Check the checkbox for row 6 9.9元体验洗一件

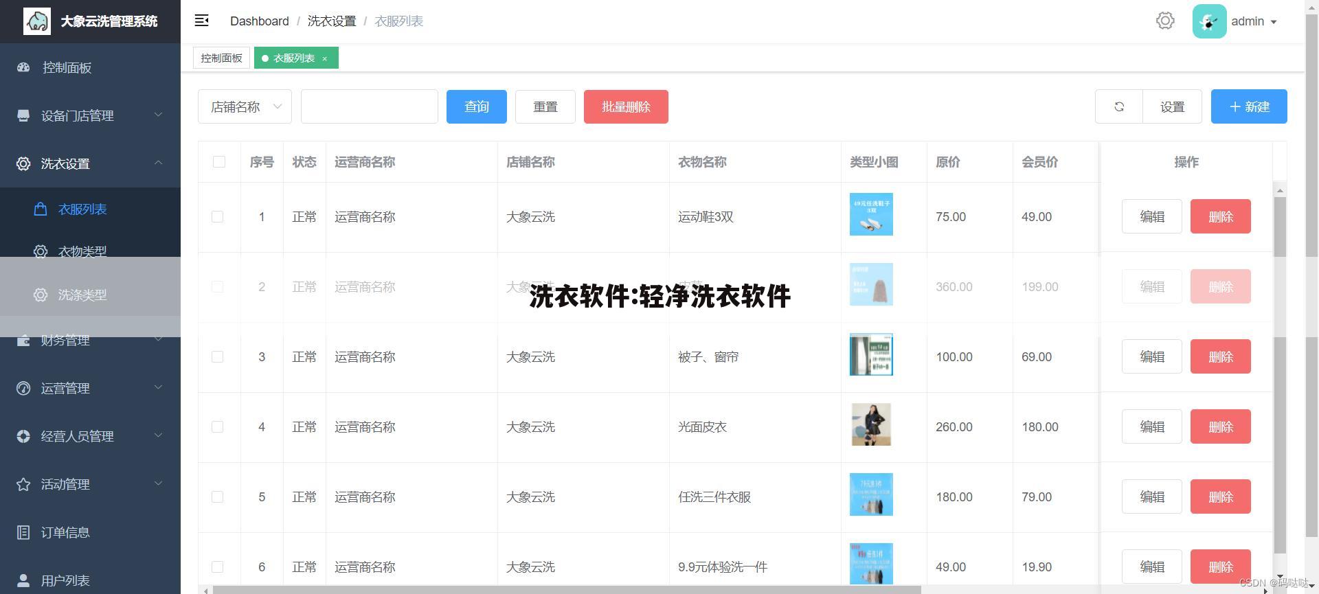point(218,567)
